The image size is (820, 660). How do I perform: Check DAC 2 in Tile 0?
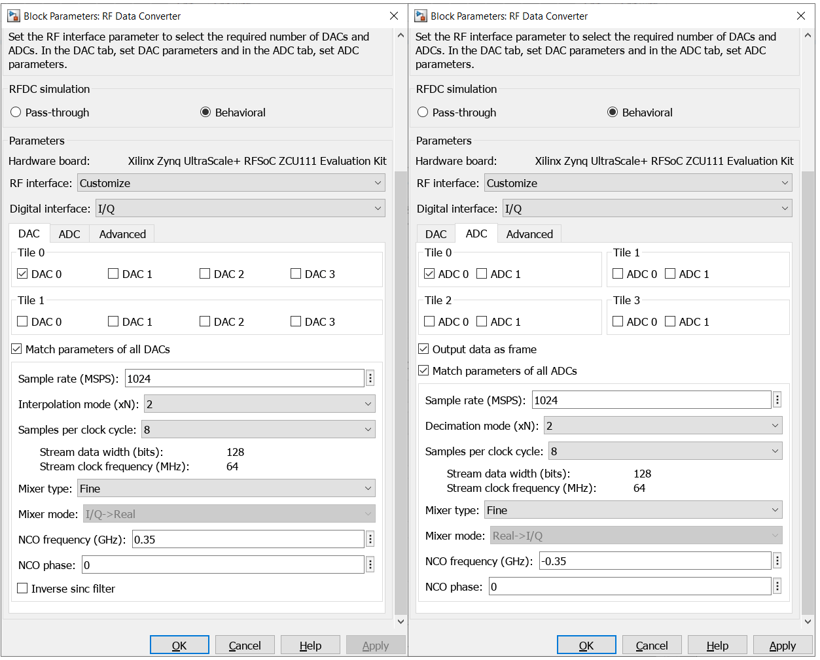click(205, 273)
